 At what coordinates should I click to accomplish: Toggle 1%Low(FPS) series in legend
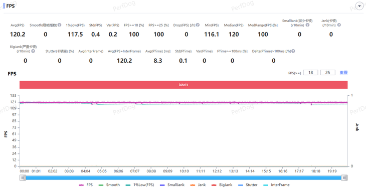[x=140, y=185]
